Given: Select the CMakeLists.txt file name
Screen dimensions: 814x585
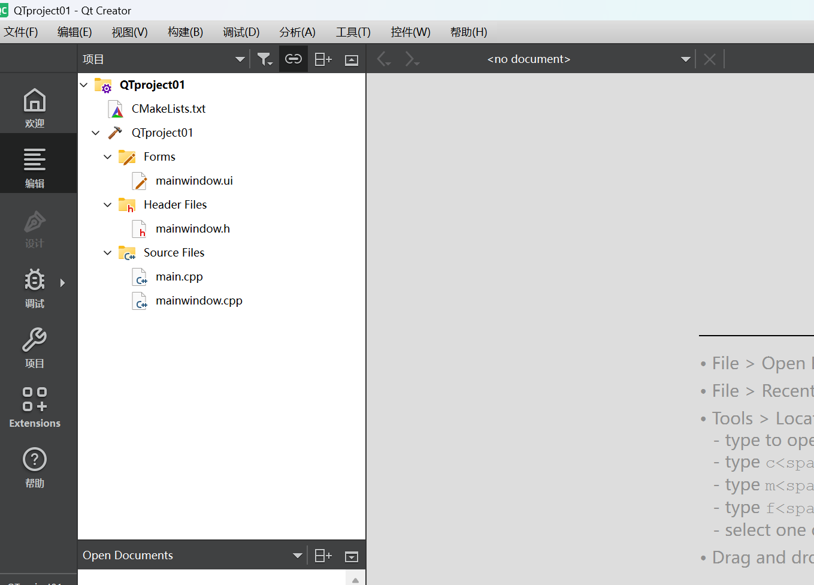Looking at the screenshot, I should pos(169,109).
